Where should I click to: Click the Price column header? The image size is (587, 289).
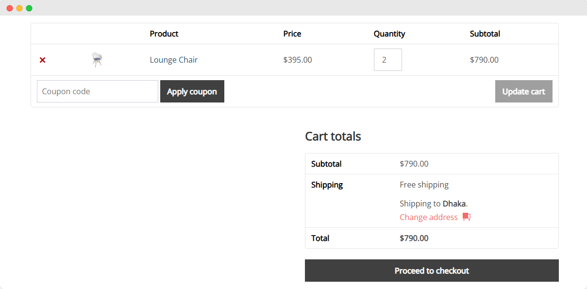click(x=292, y=34)
